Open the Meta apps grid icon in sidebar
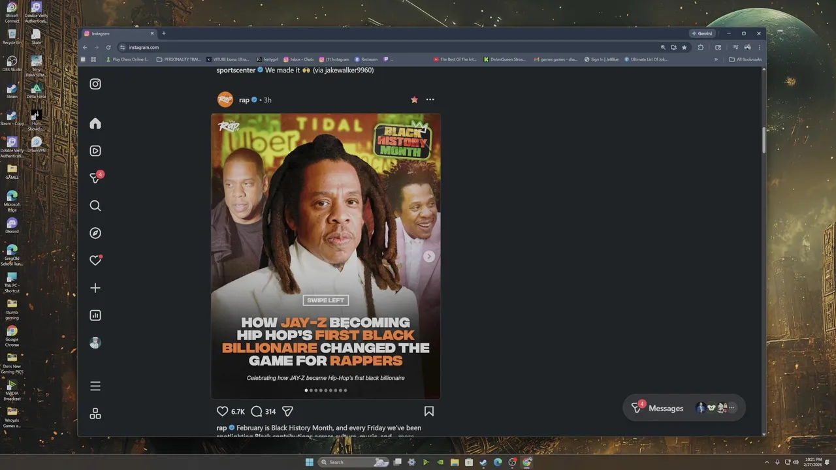The width and height of the screenshot is (836, 470). coord(95,414)
